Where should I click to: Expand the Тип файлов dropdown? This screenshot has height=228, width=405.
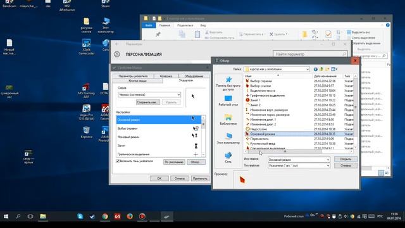(x=328, y=166)
